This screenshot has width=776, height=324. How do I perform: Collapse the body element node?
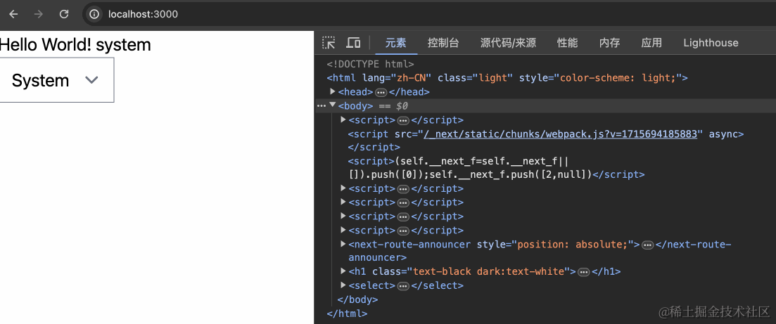tap(333, 106)
